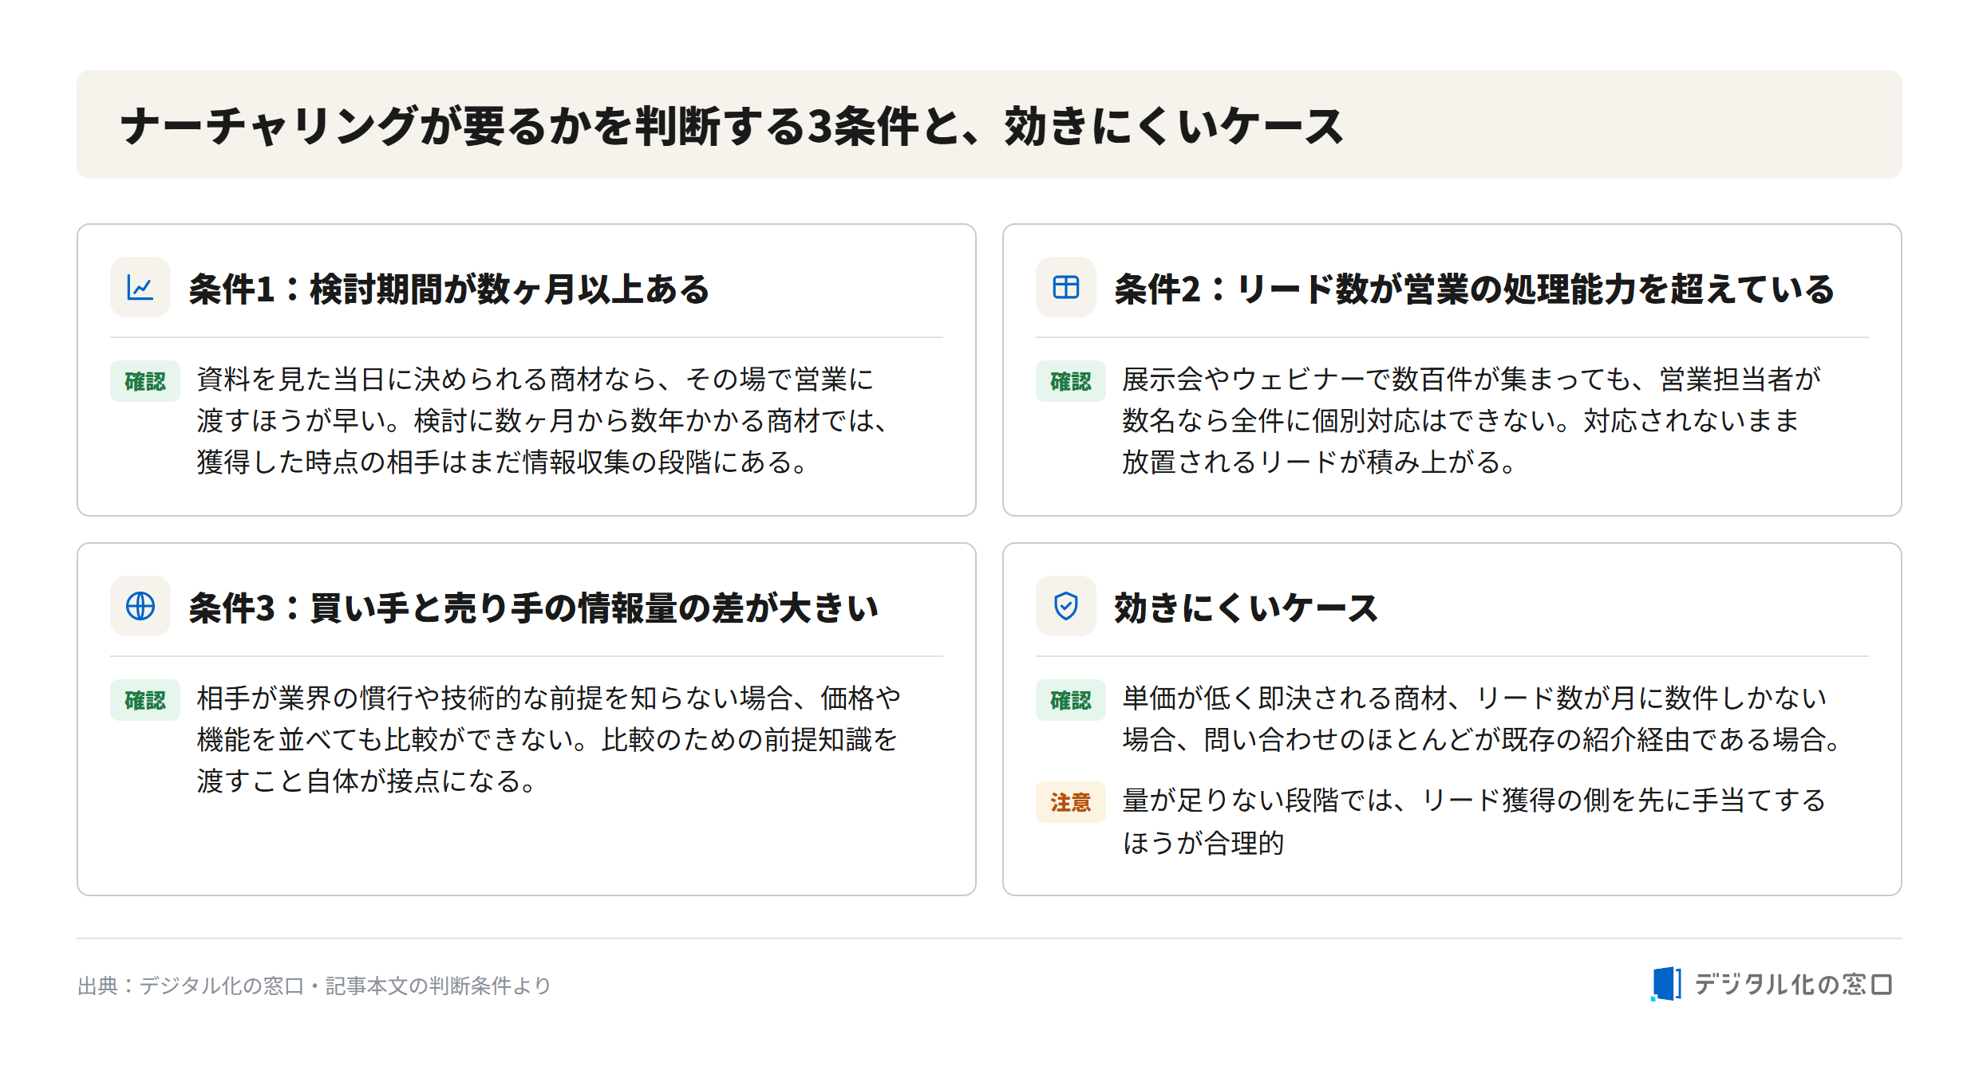Image resolution: width=1979 pixels, height=1078 pixels.
Task: Click the shield check icon beside 効きにくいケース
Action: (x=1066, y=606)
